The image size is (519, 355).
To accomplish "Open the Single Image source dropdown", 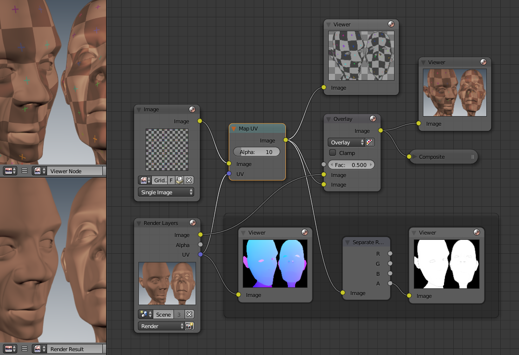I will click(166, 192).
